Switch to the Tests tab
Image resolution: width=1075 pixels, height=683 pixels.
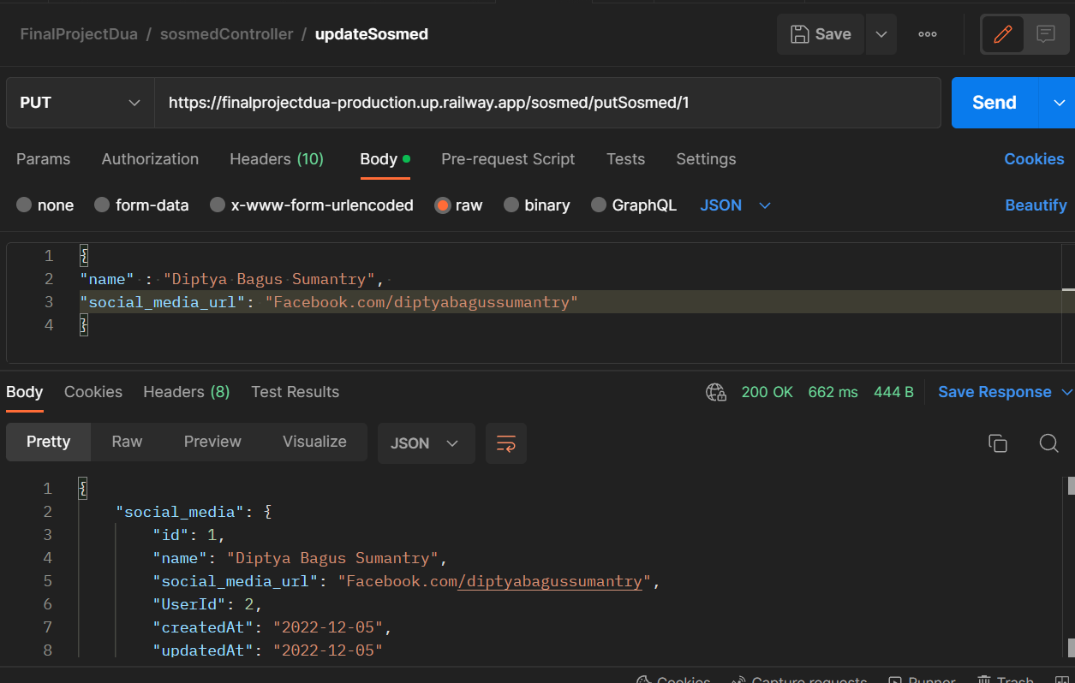coord(625,159)
